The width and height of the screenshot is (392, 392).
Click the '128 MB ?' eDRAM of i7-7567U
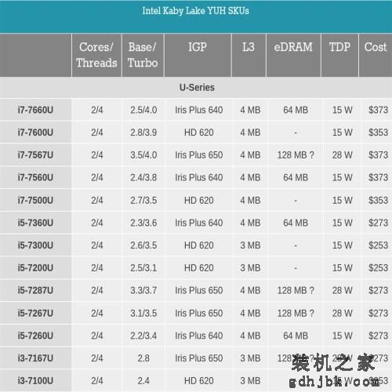pyautogui.click(x=296, y=155)
